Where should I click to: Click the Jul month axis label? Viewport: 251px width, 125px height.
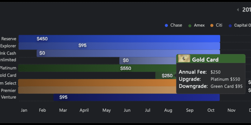pos(148,110)
